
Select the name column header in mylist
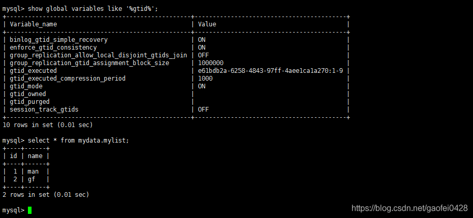[35, 156]
